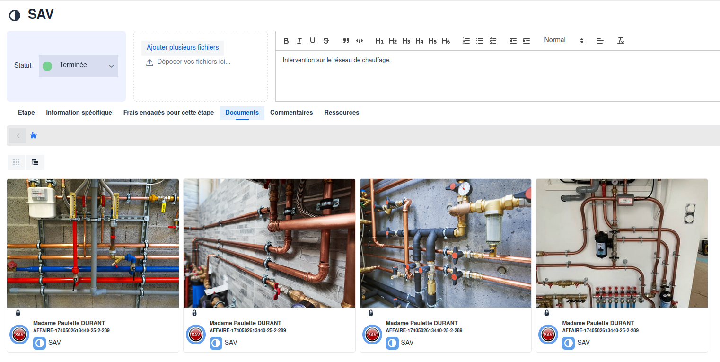This screenshot has width=720, height=362.
Task: Switch to the Commentaires tab
Action: click(291, 113)
